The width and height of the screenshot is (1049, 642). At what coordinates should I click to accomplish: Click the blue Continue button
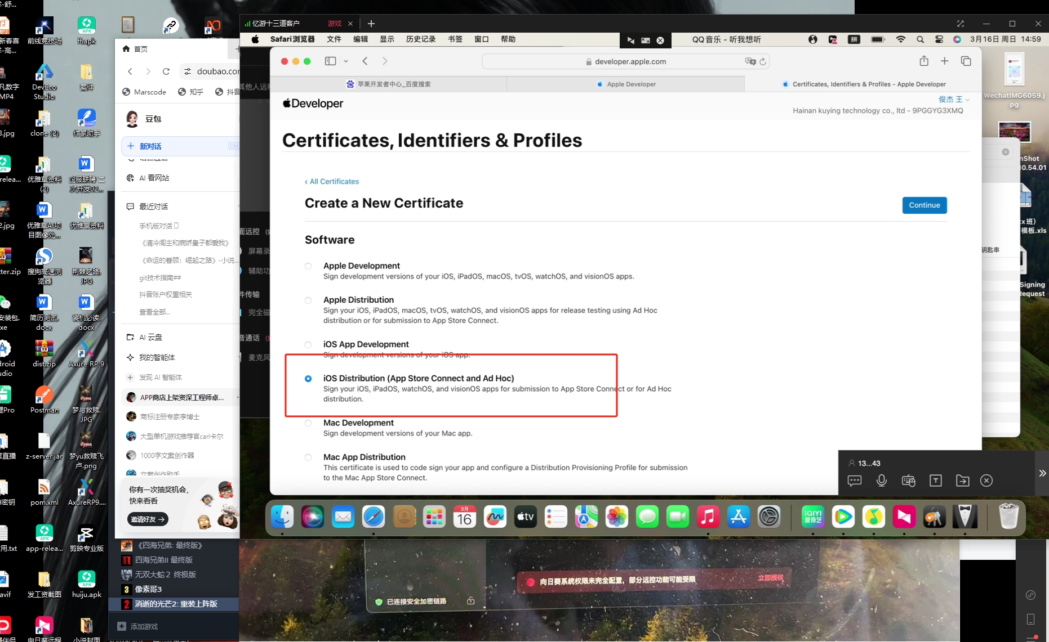(924, 205)
